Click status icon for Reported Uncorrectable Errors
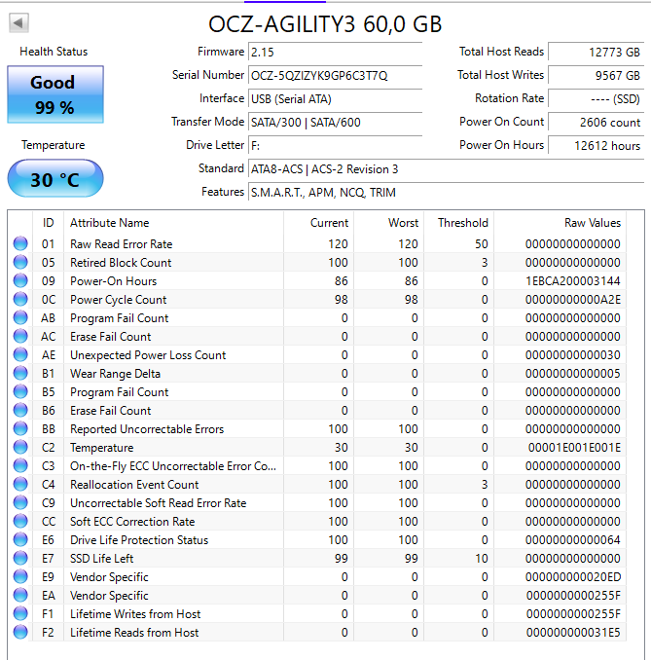651x660 pixels. [x=20, y=429]
